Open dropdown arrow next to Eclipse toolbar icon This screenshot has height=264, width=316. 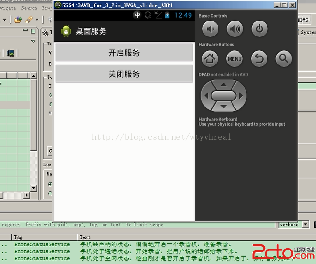(37, 20)
